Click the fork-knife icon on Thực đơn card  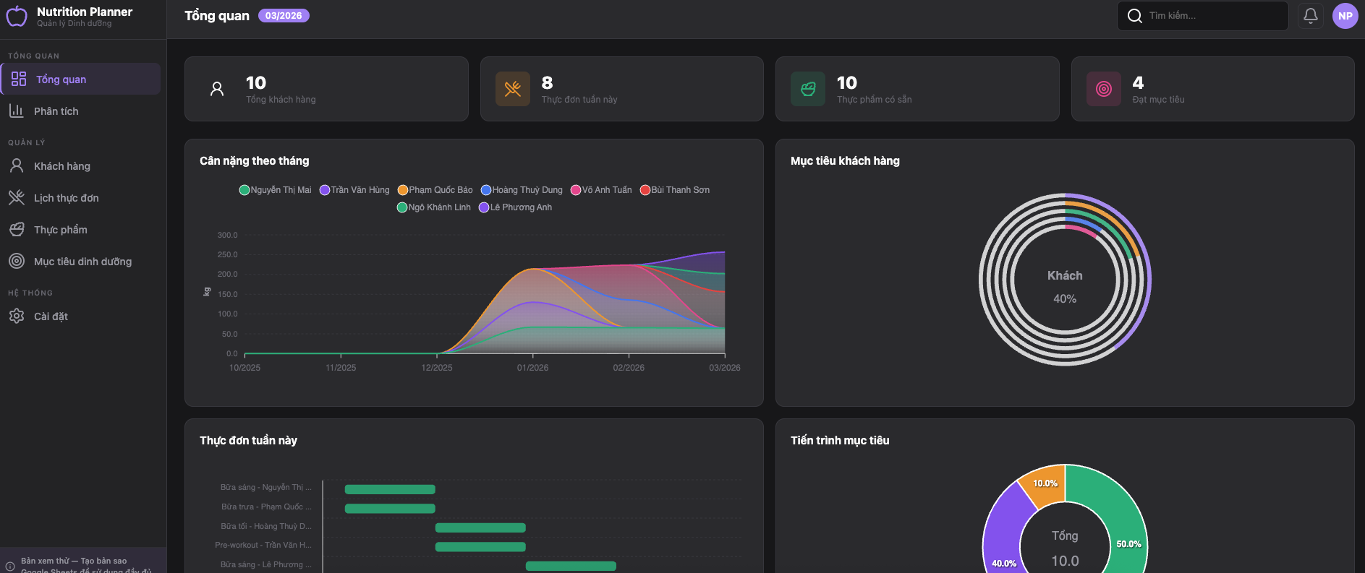(x=512, y=89)
